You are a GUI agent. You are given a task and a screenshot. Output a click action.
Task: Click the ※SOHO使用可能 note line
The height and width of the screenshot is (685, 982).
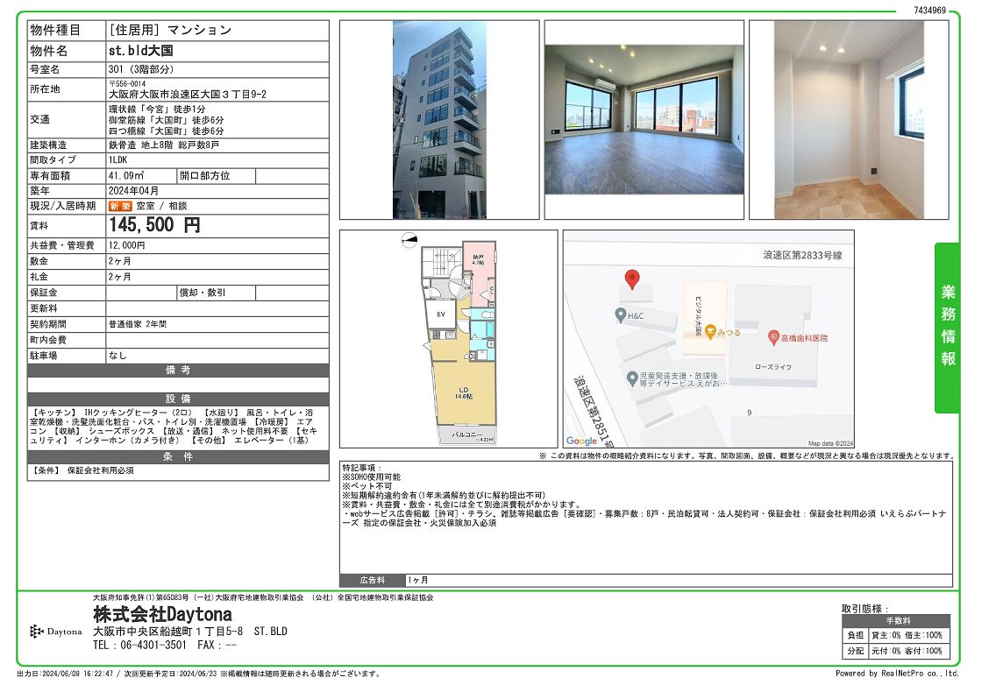372,477
